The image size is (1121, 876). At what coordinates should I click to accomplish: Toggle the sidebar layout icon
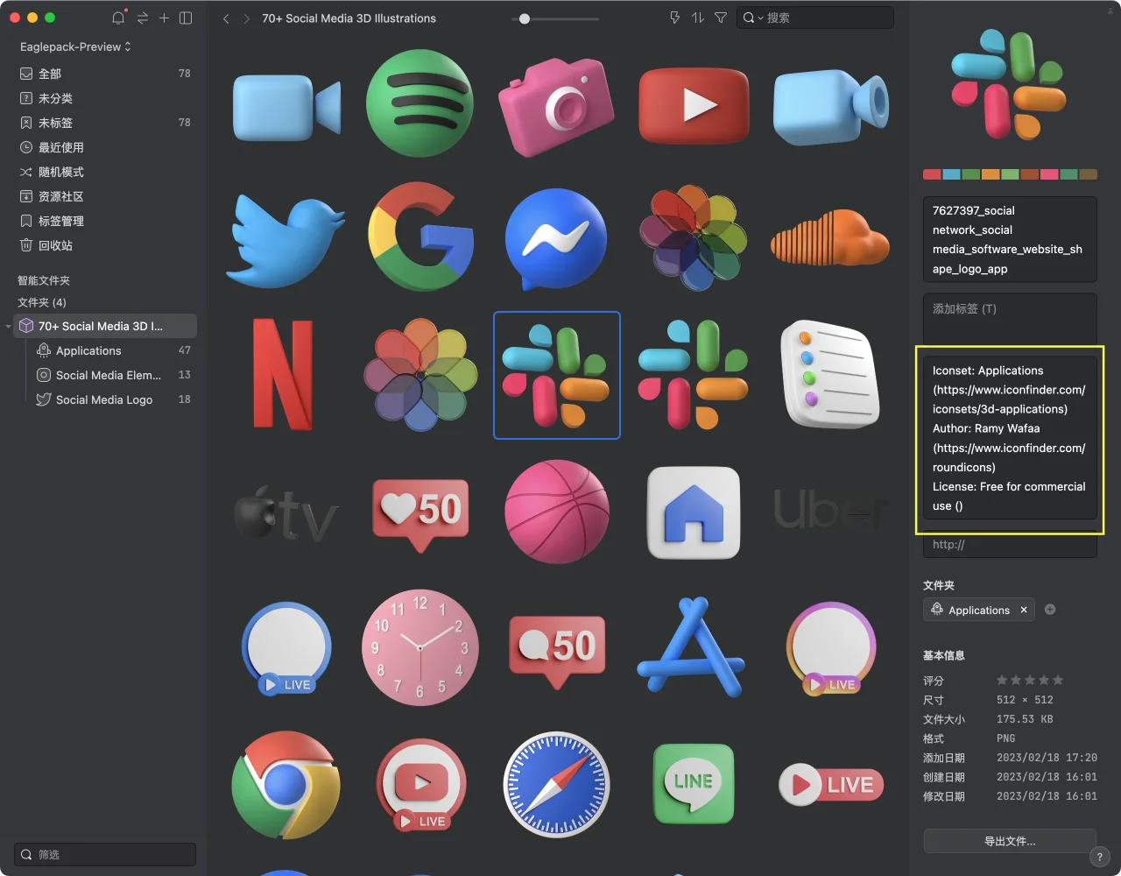tap(186, 18)
